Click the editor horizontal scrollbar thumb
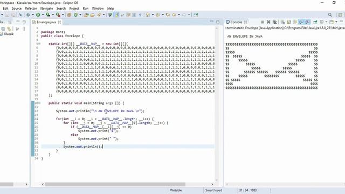Screen dimensions: 345x194 pyautogui.click(x=115, y=184)
